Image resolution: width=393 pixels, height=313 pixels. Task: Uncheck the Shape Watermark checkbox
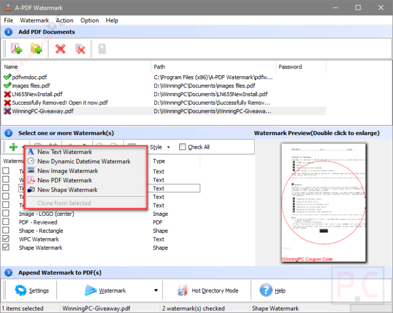[x=6, y=247]
